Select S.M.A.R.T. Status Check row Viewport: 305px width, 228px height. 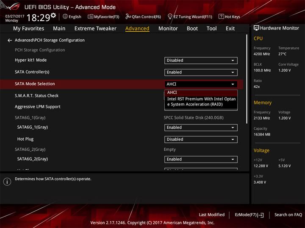tap(36, 95)
